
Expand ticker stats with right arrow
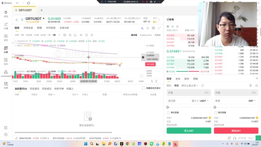159,20
